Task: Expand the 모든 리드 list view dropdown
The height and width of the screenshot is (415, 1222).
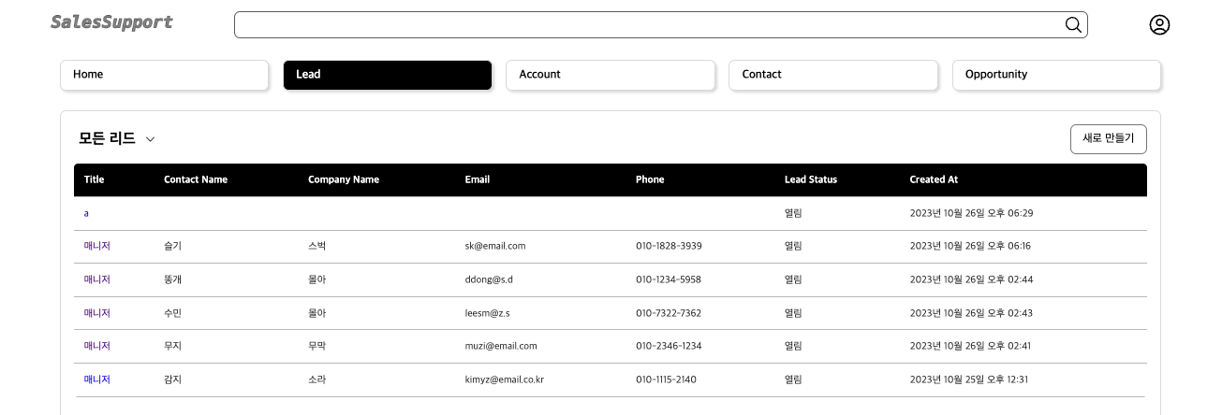Action: coord(150,139)
